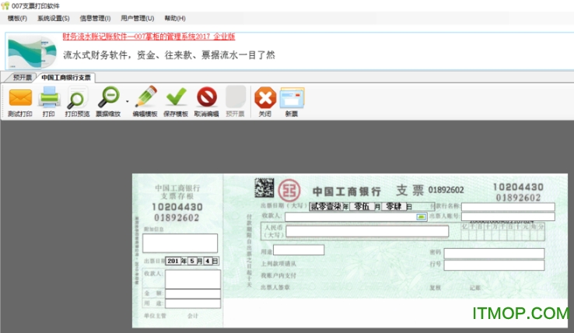This screenshot has height=333, width=574.
Task: Click the 出票人账号 field
Action: tap(508, 217)
